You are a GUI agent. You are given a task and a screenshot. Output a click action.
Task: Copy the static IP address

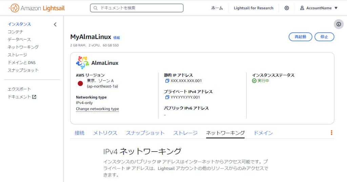click(x=167, y=81)
